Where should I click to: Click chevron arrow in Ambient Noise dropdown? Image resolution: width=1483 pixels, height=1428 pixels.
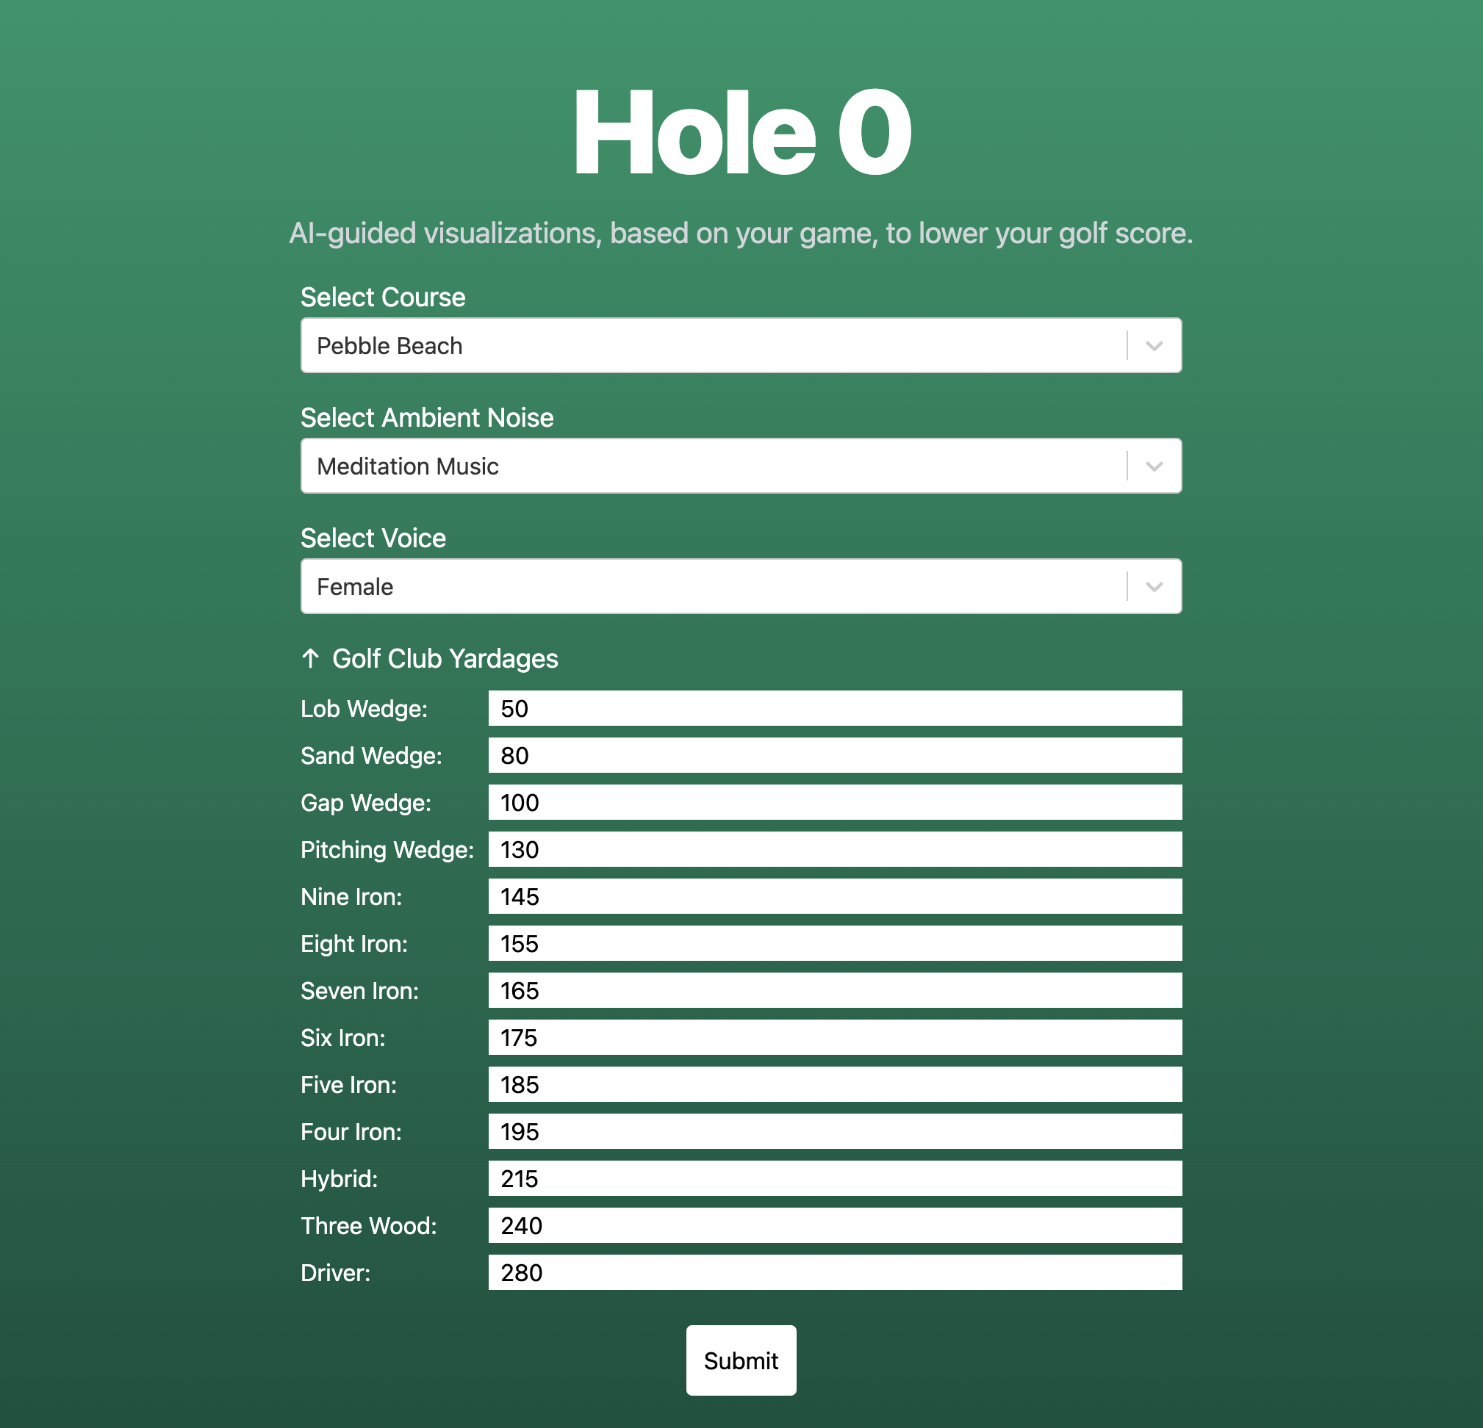tap(1153, 466)
